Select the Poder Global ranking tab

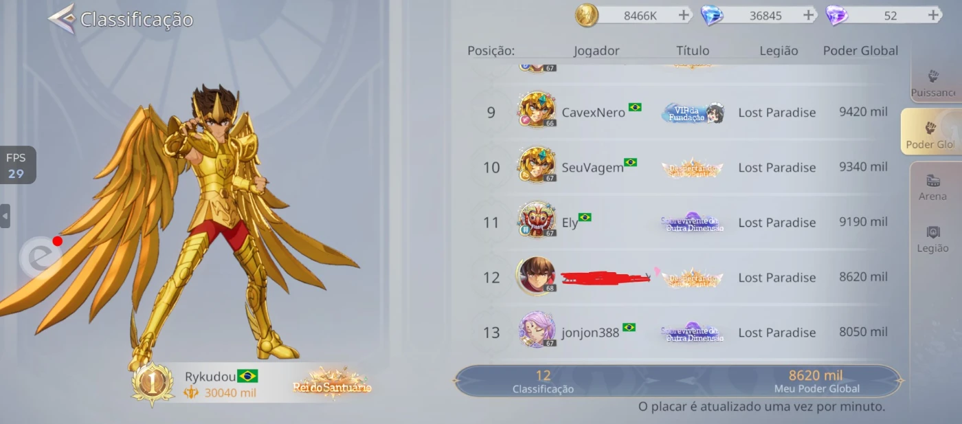tap(931, 132)
